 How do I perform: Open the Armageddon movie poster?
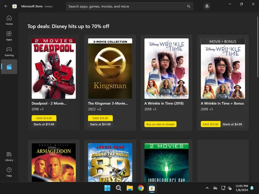(x=54, y=162)
